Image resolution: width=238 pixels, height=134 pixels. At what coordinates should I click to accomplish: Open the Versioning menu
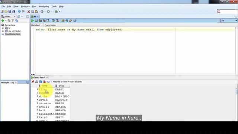44,7
